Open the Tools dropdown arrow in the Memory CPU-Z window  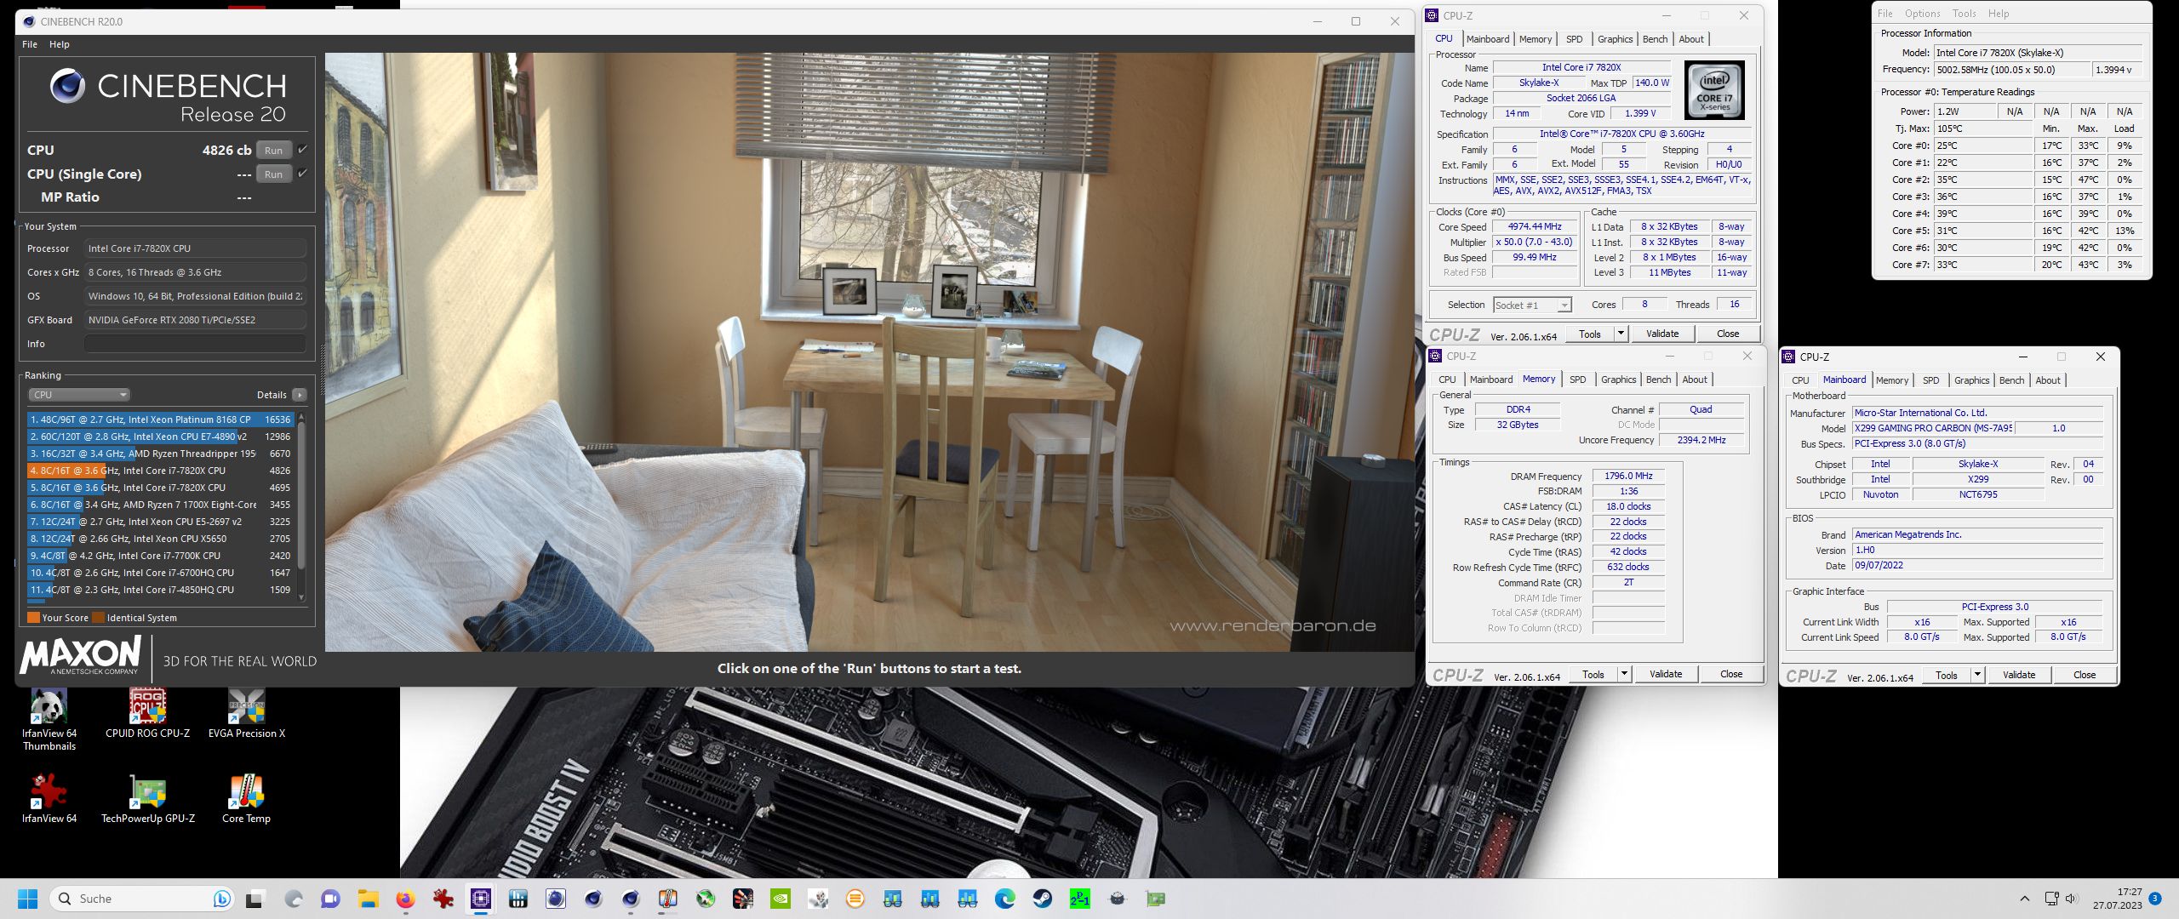click(1624, 674)
